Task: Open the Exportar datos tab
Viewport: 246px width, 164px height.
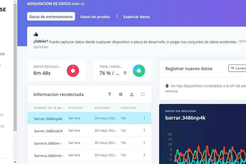Action: coord(136,17)
